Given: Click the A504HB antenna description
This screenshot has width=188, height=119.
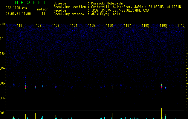Looking at the screenshot, I should (x=106, y=14).
